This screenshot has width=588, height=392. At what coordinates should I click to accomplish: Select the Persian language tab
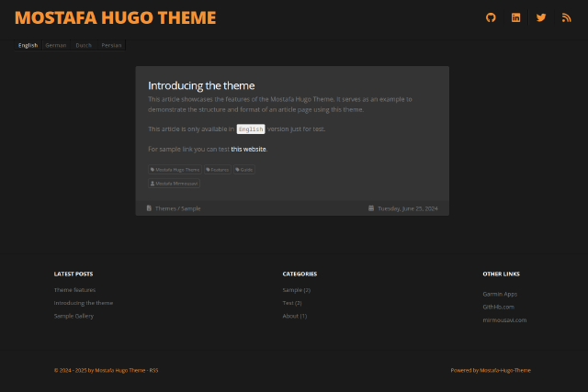(x=111, y=45)
